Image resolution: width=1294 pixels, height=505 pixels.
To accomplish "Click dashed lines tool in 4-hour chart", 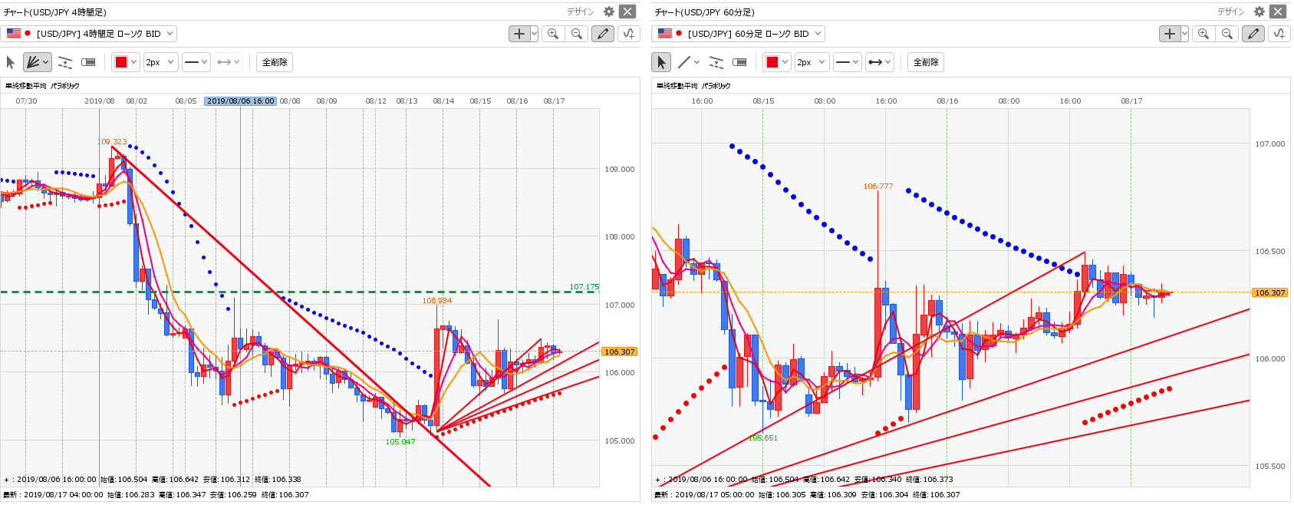I will click(65, 62).
